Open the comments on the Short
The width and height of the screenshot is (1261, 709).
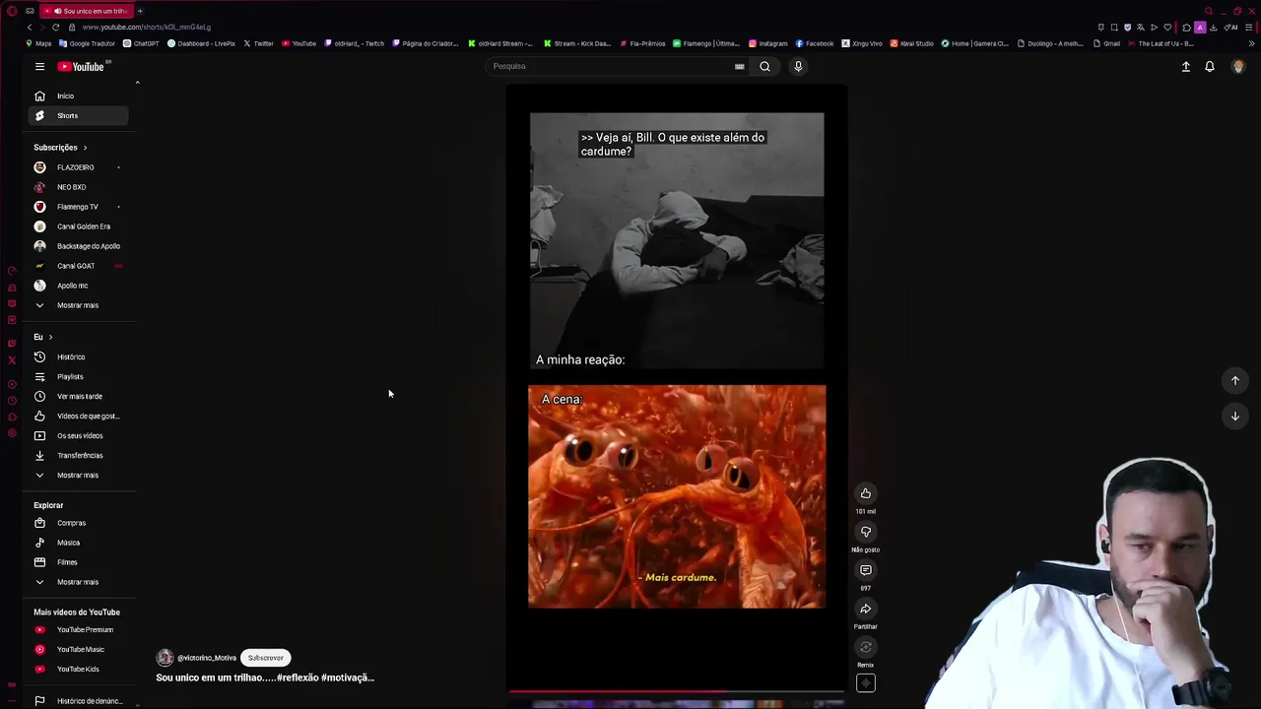866,570
